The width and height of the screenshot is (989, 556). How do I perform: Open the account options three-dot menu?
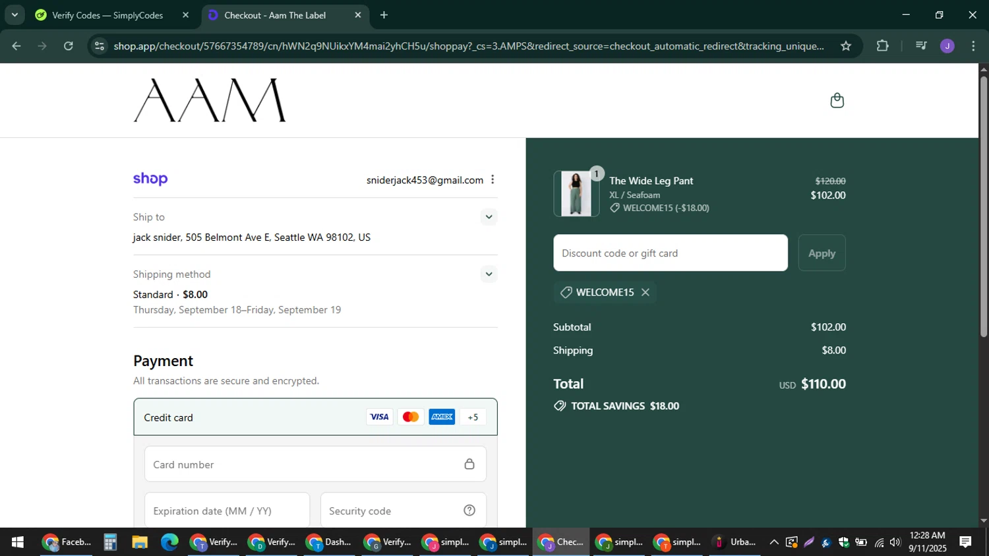pos(493,179)
